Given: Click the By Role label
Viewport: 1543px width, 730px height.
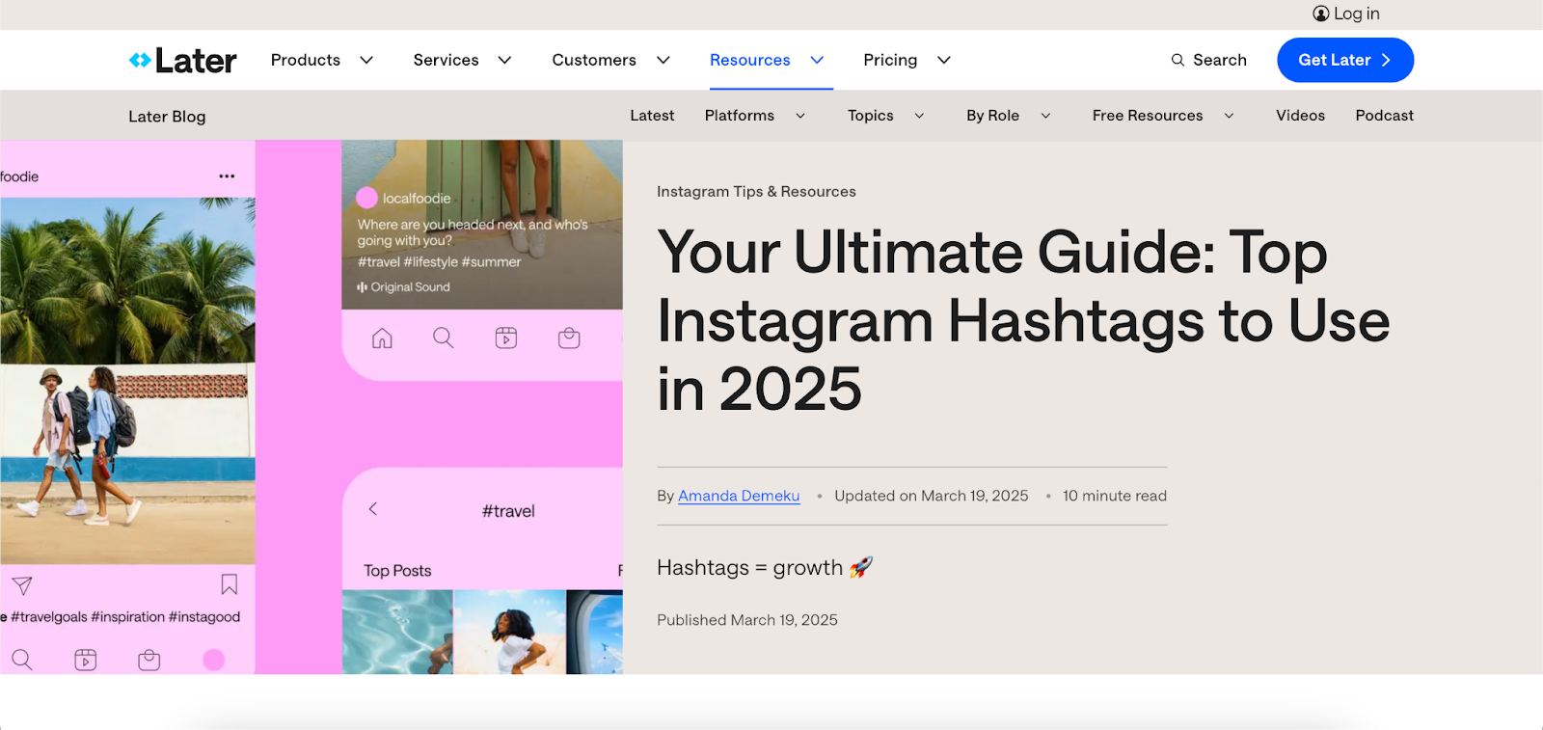Looking at the screenshot, I should [x=992, y=116].
